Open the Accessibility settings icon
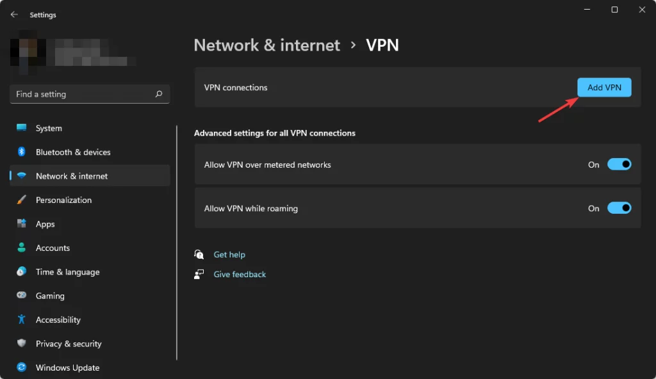Image resolution: width=656 pixels, height=379 pixels. tap(20, 319)
